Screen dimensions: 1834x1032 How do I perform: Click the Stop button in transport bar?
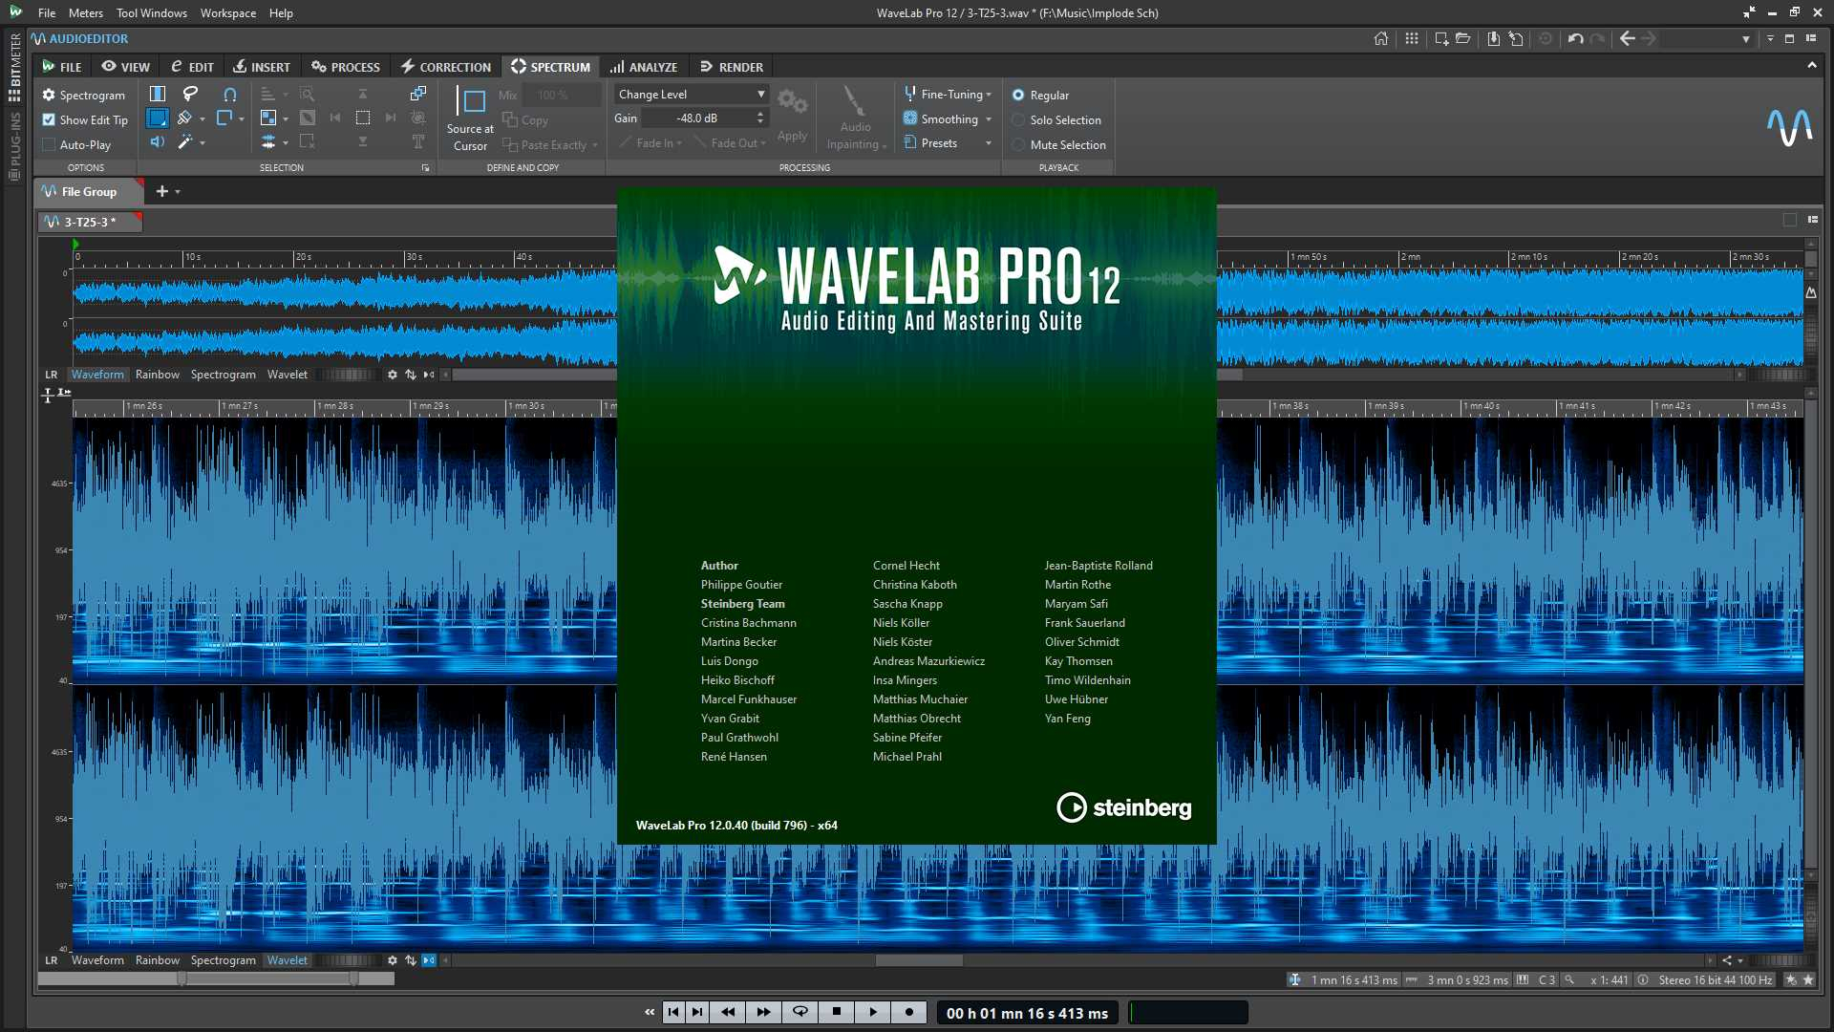coord(837,1012)
